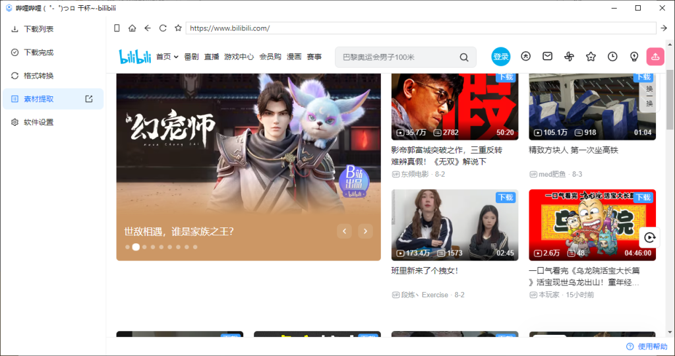Screen dimensions: 675x356
Task: Click the question mark help icon
Action: (x=630, y=347)
